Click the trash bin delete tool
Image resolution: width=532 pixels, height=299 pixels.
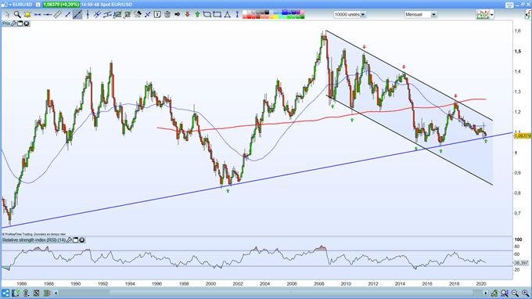point(167,15)
